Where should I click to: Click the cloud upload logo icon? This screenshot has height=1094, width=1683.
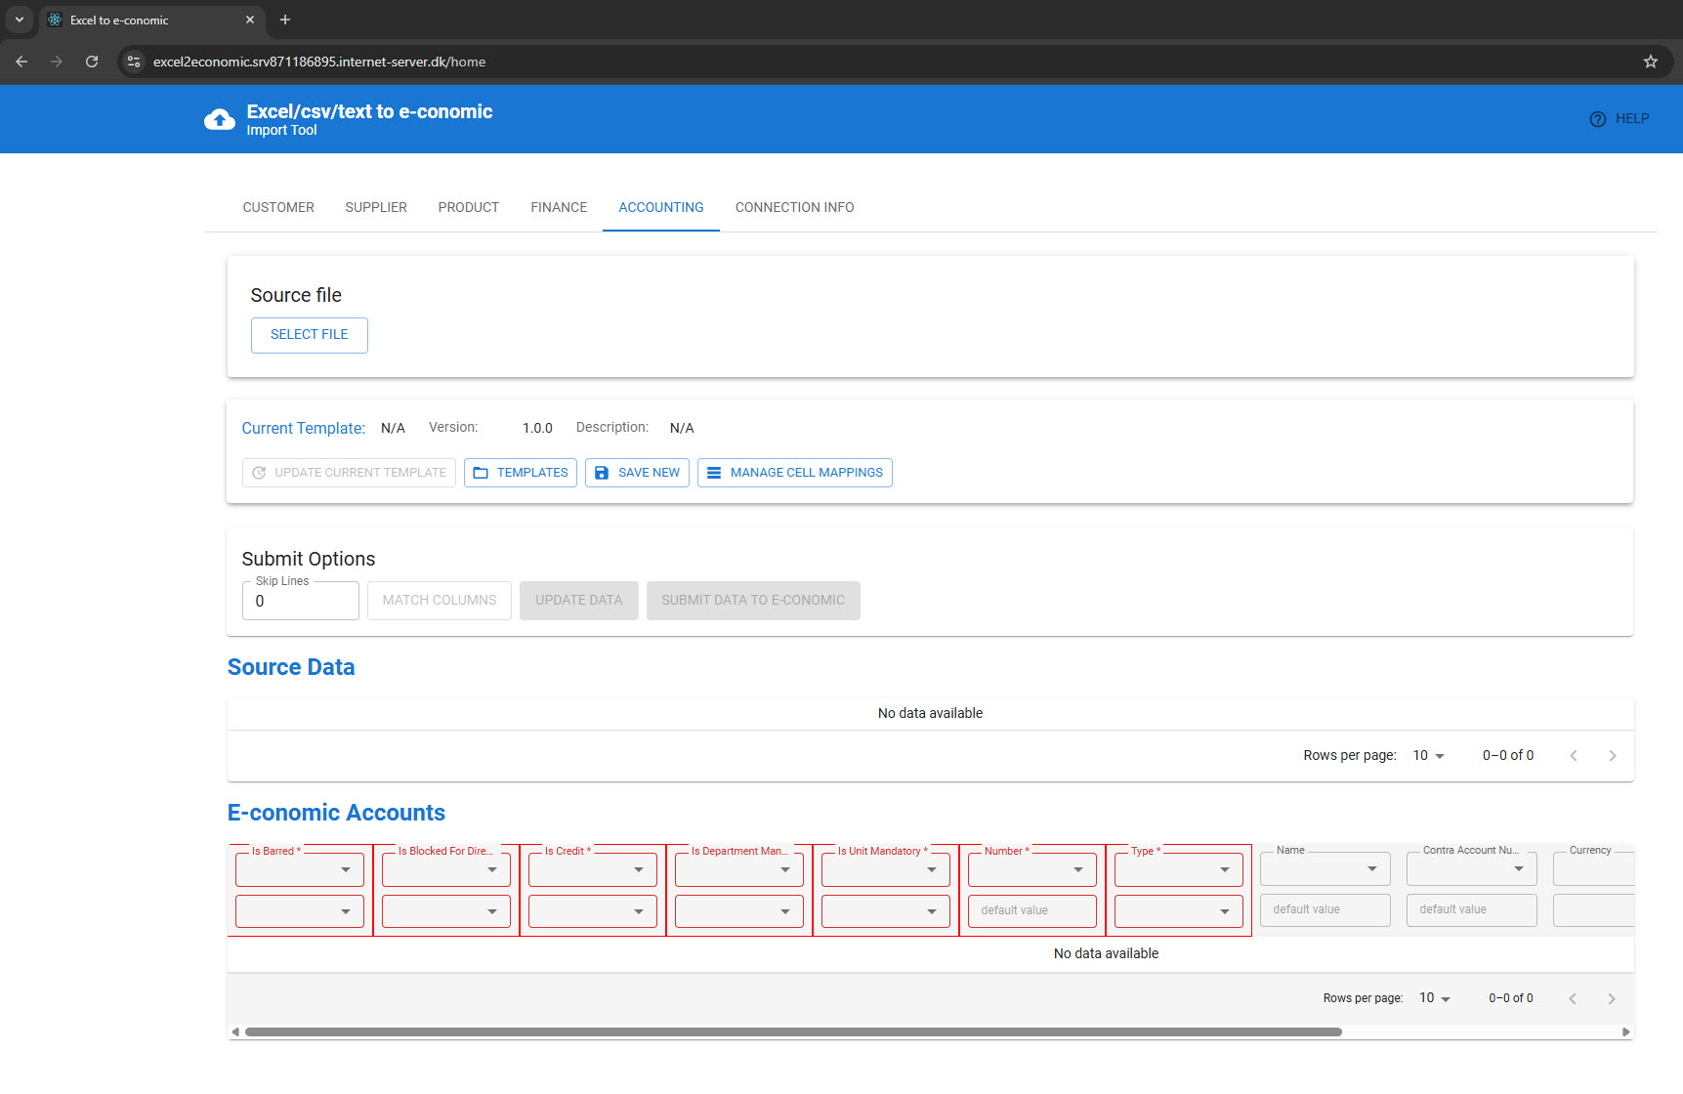[x=219, y=119]
